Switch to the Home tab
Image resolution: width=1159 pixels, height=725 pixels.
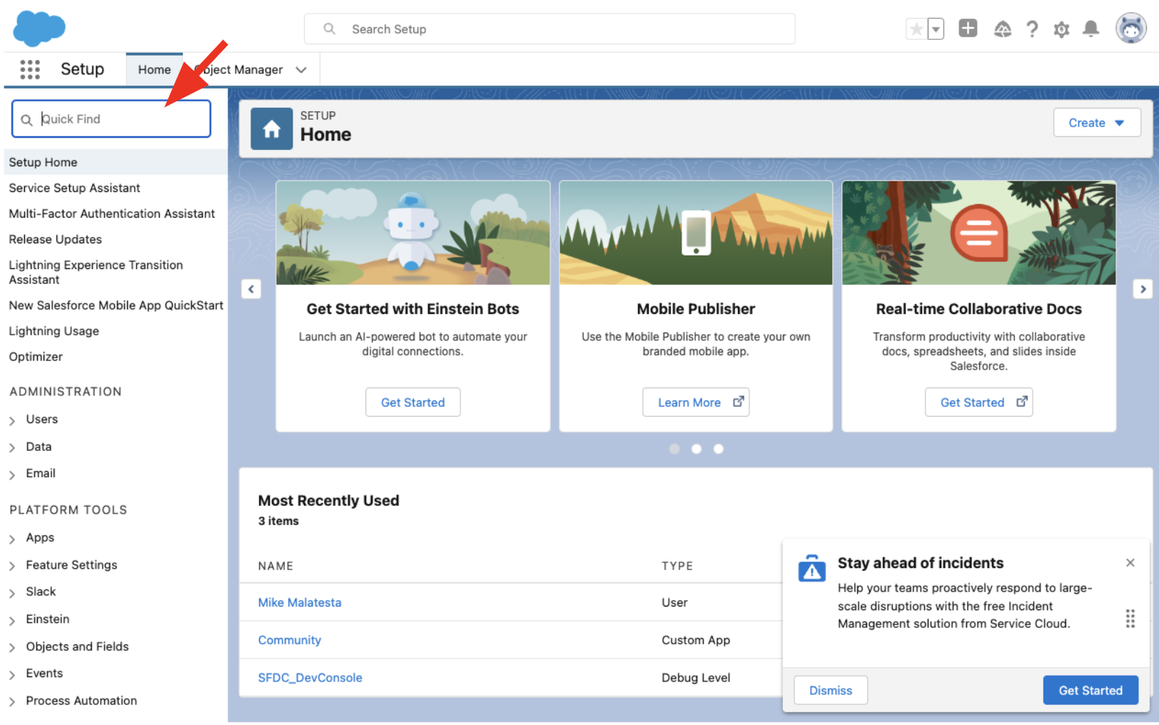click(154, 69)
